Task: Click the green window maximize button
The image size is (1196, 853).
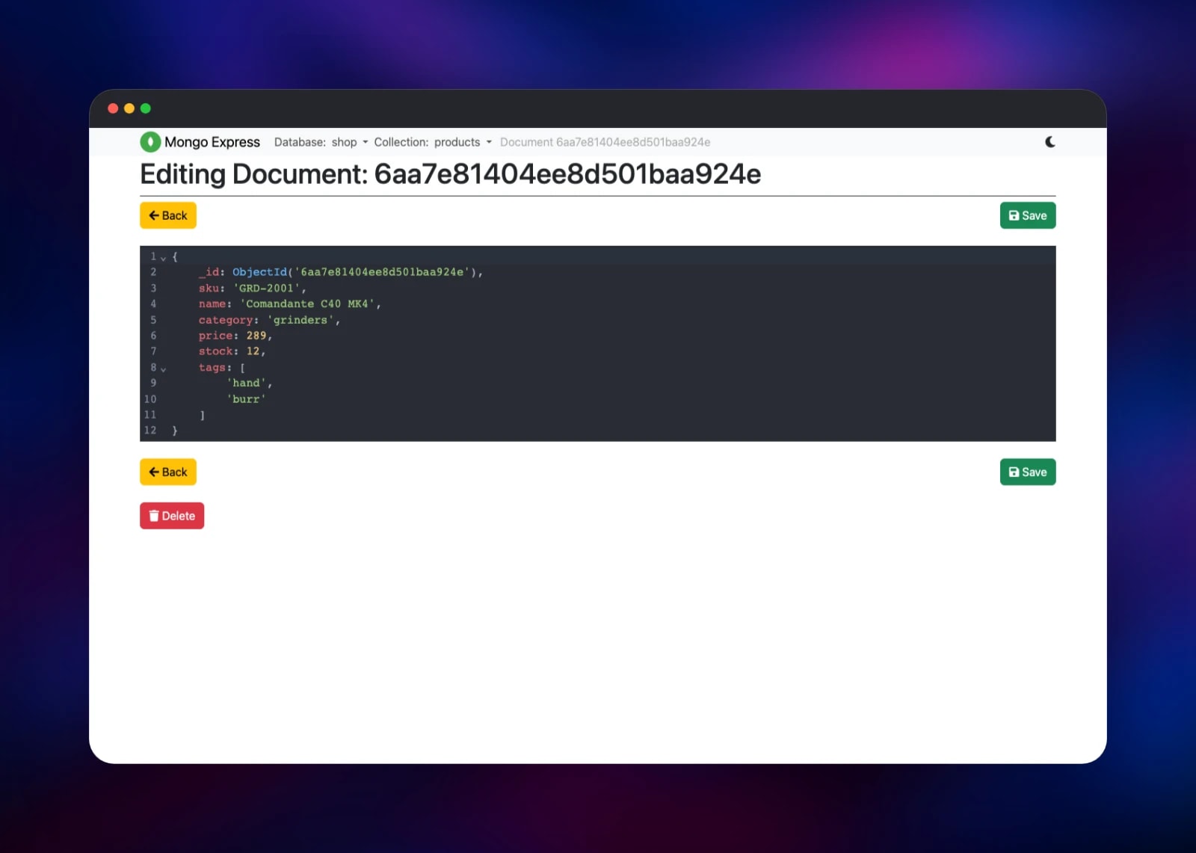Action: pos(146,108)
